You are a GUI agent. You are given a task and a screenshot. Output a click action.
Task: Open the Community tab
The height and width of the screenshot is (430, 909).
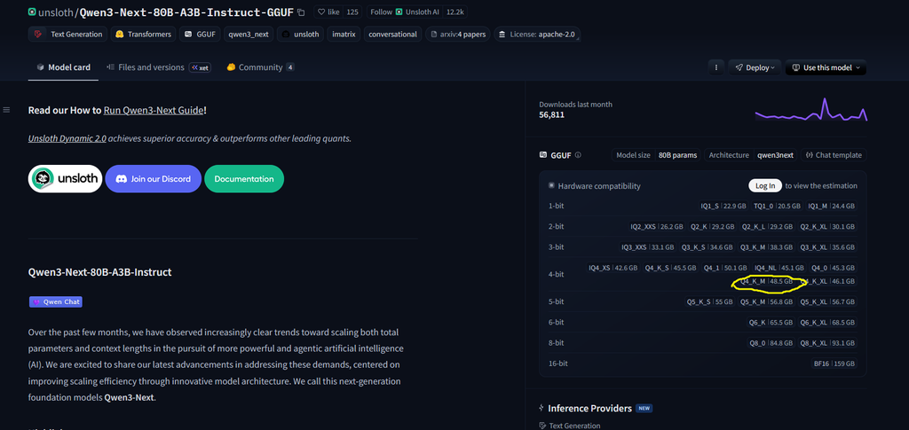coord(259,67)
